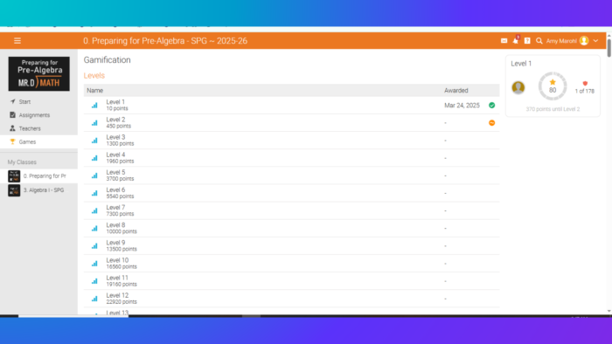612x344 pixels.
Task: Click the Teachers person icon
Action: 12,128
